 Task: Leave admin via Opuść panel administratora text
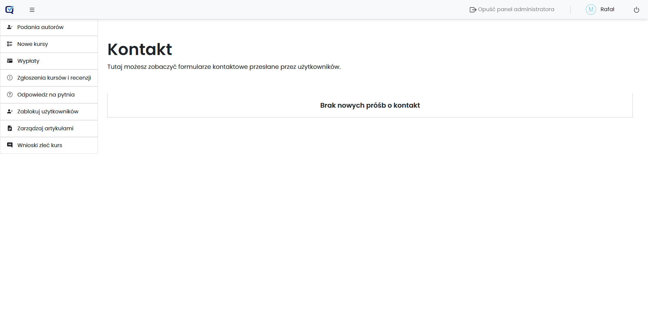(516, 9)
